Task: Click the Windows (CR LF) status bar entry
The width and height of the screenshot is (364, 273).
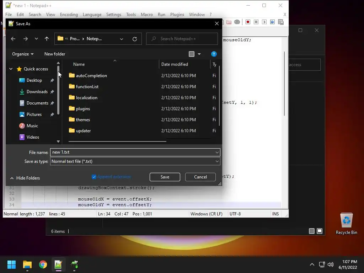Action: click(x=207, y=214)
